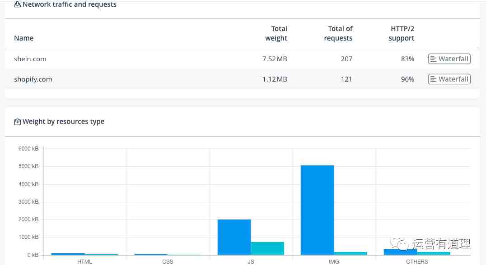
Task: Click the Network traffic and requests heading
Action: (70, 5)
